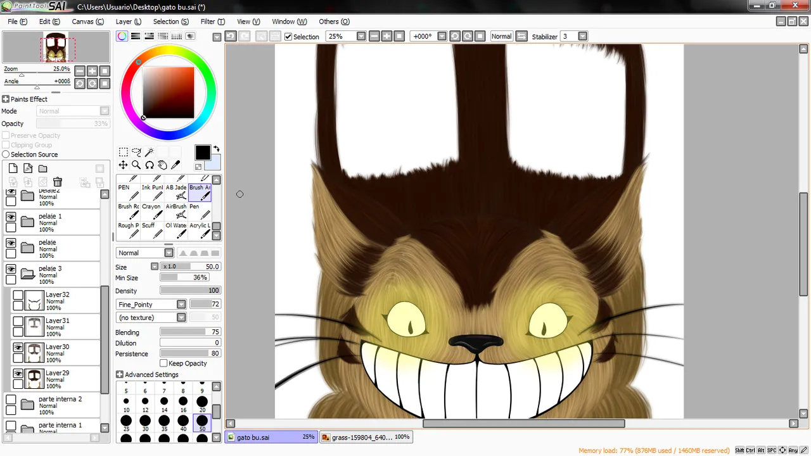
Task: Choose the Crayon brush tool
Action: [153, 212]
